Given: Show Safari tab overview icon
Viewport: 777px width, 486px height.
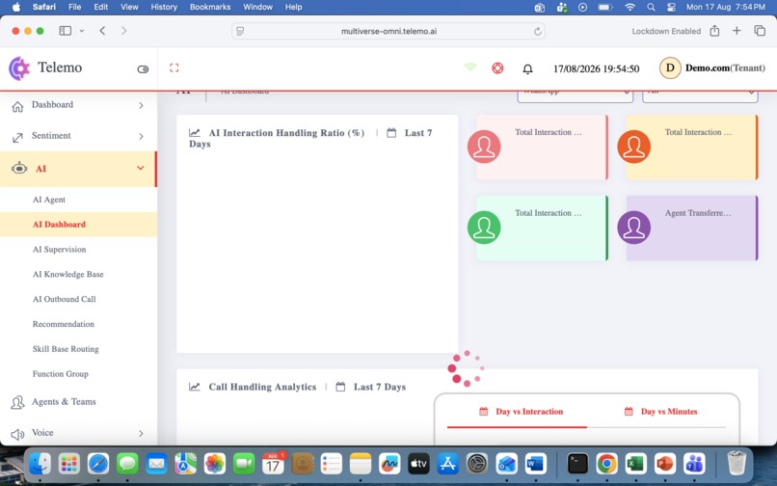Looking at the screenshot, I should point(760,31).
